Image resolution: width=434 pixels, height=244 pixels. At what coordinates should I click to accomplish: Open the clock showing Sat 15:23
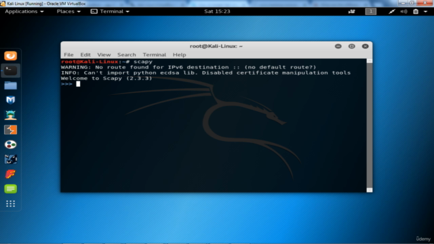coord(217,12)
